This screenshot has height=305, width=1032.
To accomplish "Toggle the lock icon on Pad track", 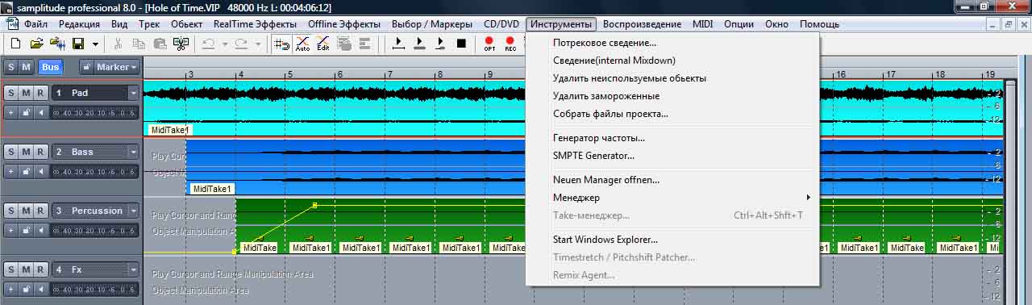I will [26, 112].
